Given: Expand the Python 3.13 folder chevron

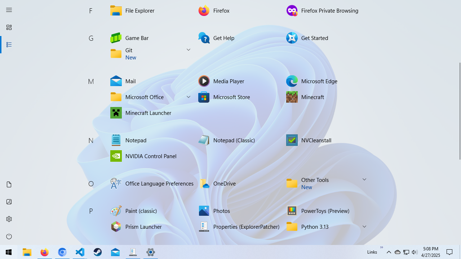Looking at the screenshot, I should pyautogui.click(x=364, y=227).
